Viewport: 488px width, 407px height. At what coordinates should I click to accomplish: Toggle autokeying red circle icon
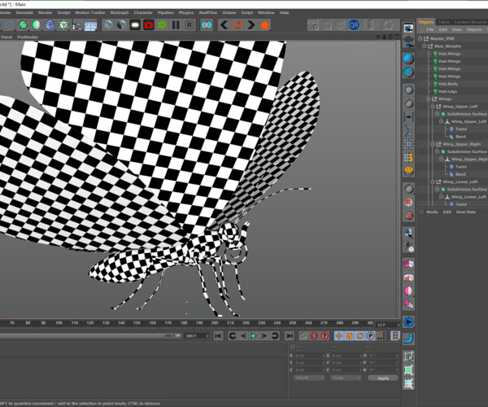point(314,335)
